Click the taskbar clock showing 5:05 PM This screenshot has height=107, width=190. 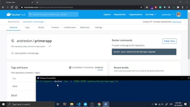tap(178, 104)
